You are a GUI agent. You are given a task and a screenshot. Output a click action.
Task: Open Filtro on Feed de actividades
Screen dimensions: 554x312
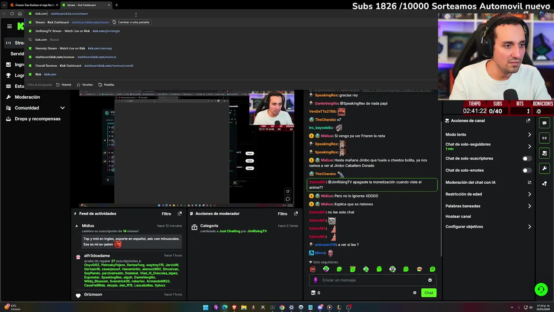click(166, 214)
